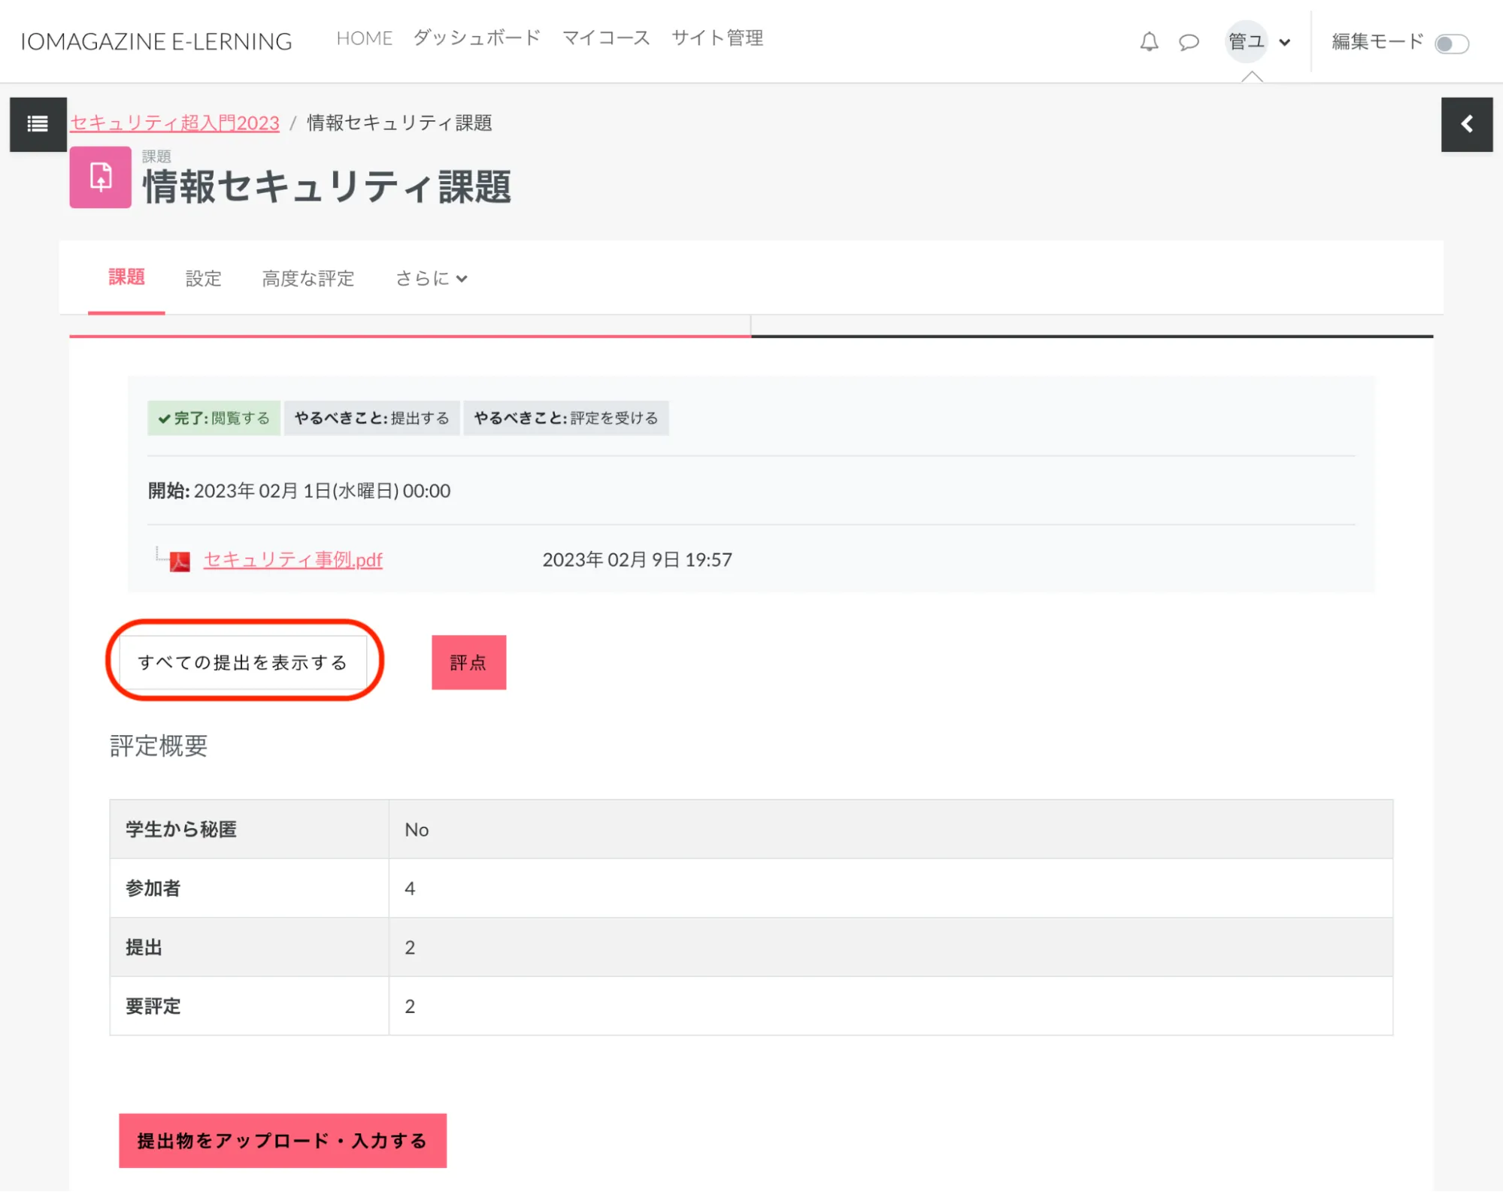Switch to the 高度な評定 tab

[x=308, y=279]
